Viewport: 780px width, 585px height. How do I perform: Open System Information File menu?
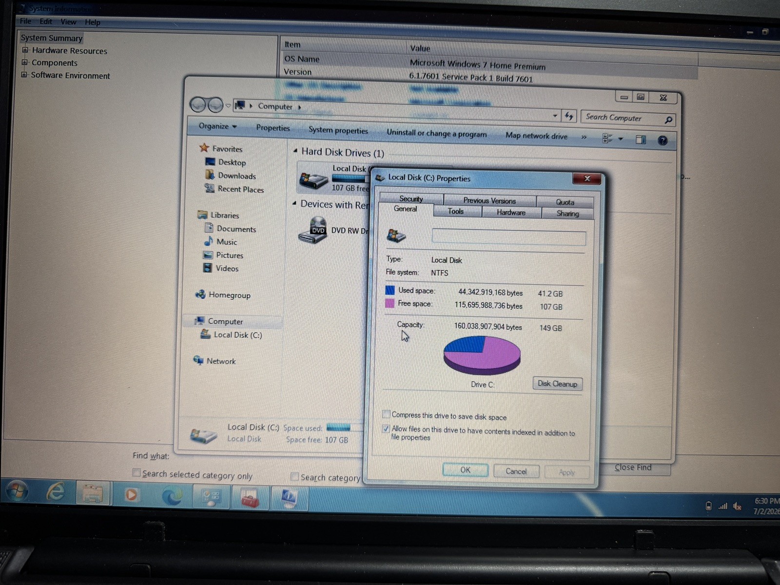[x=25, y=21]
